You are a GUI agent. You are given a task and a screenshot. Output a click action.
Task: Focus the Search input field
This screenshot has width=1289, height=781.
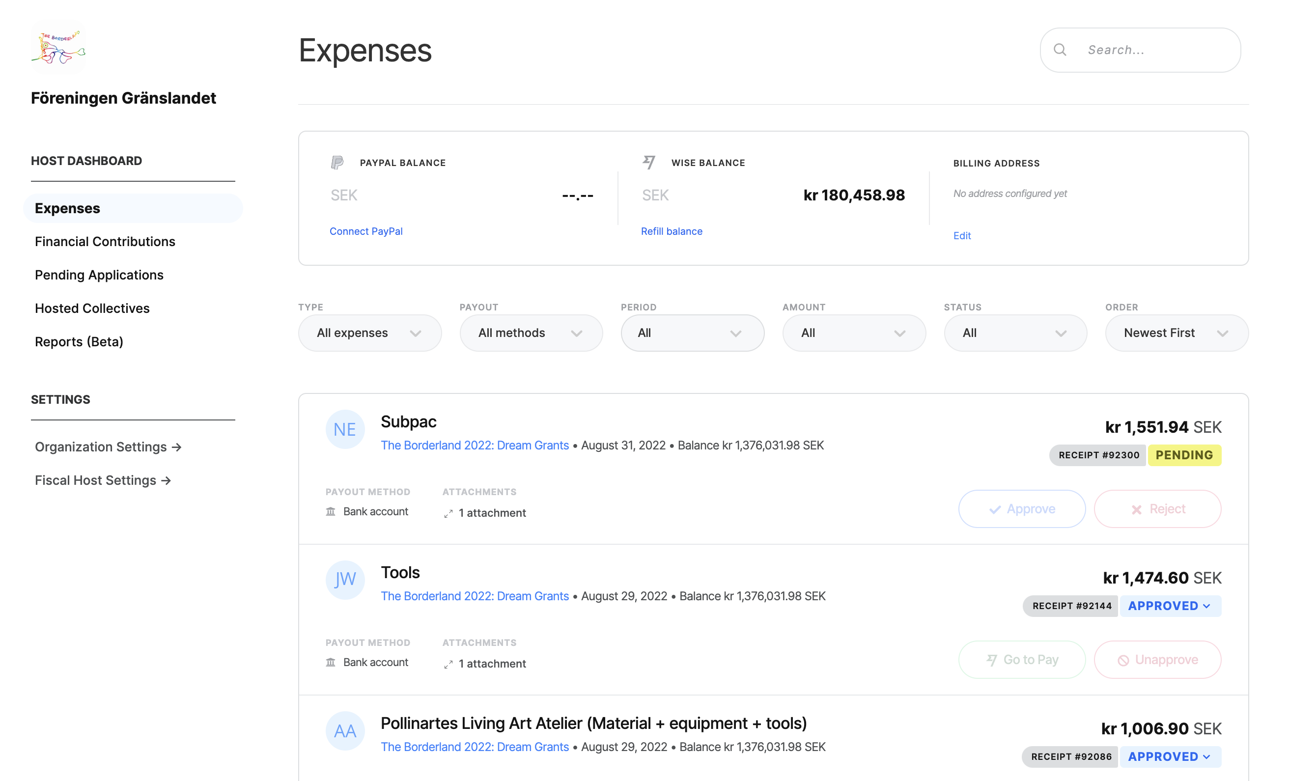(x=1151, y=50)
